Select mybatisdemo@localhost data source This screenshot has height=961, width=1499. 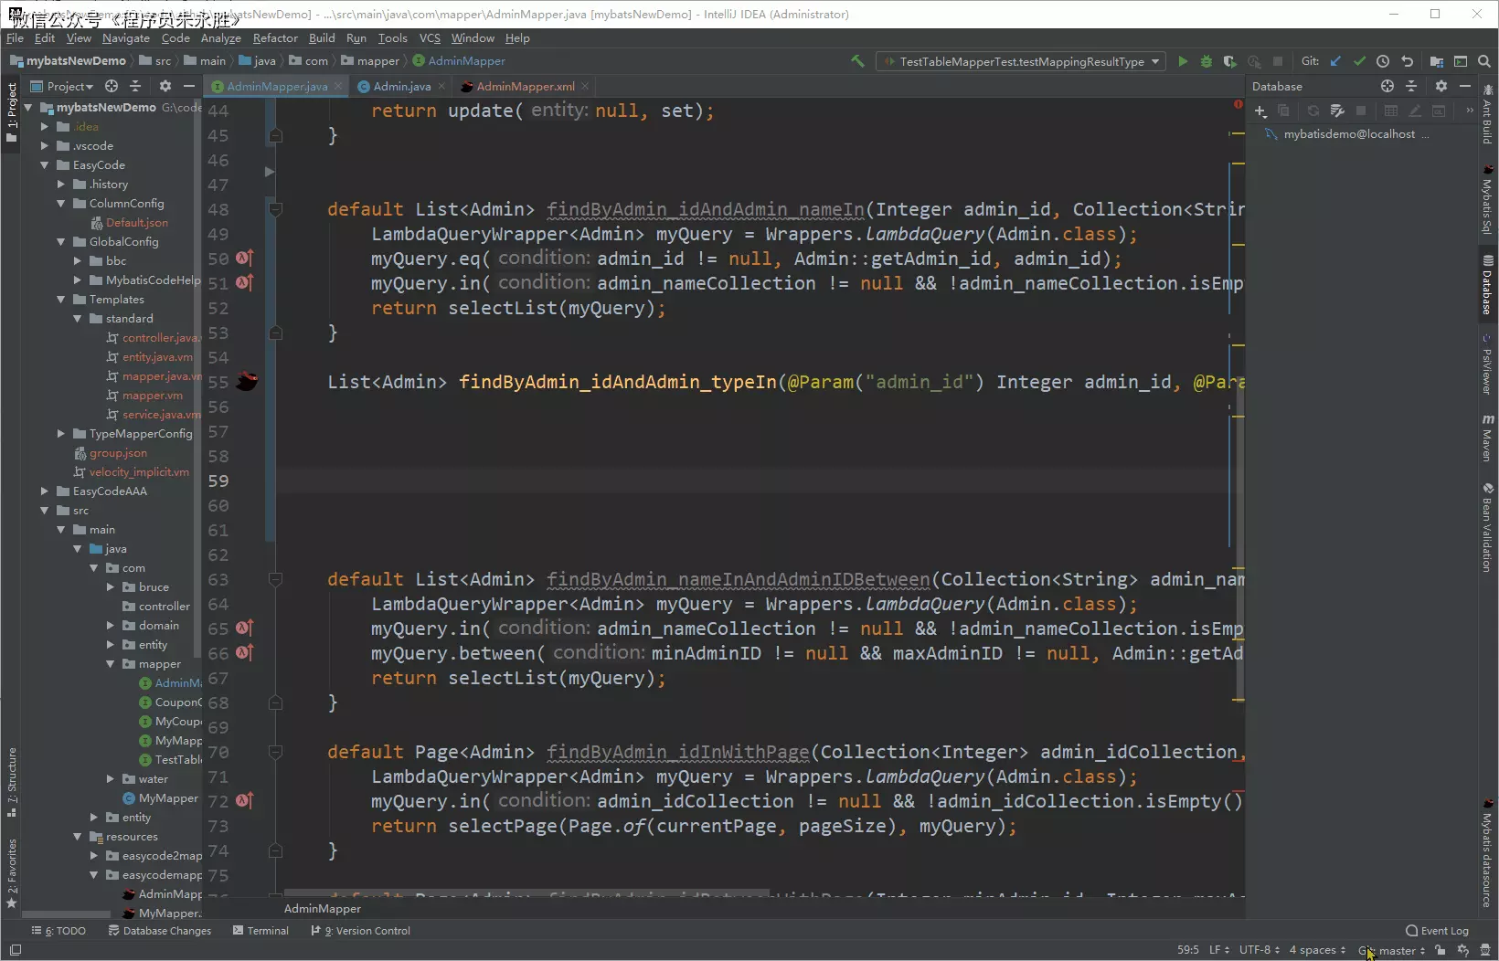click(1348, 134)
